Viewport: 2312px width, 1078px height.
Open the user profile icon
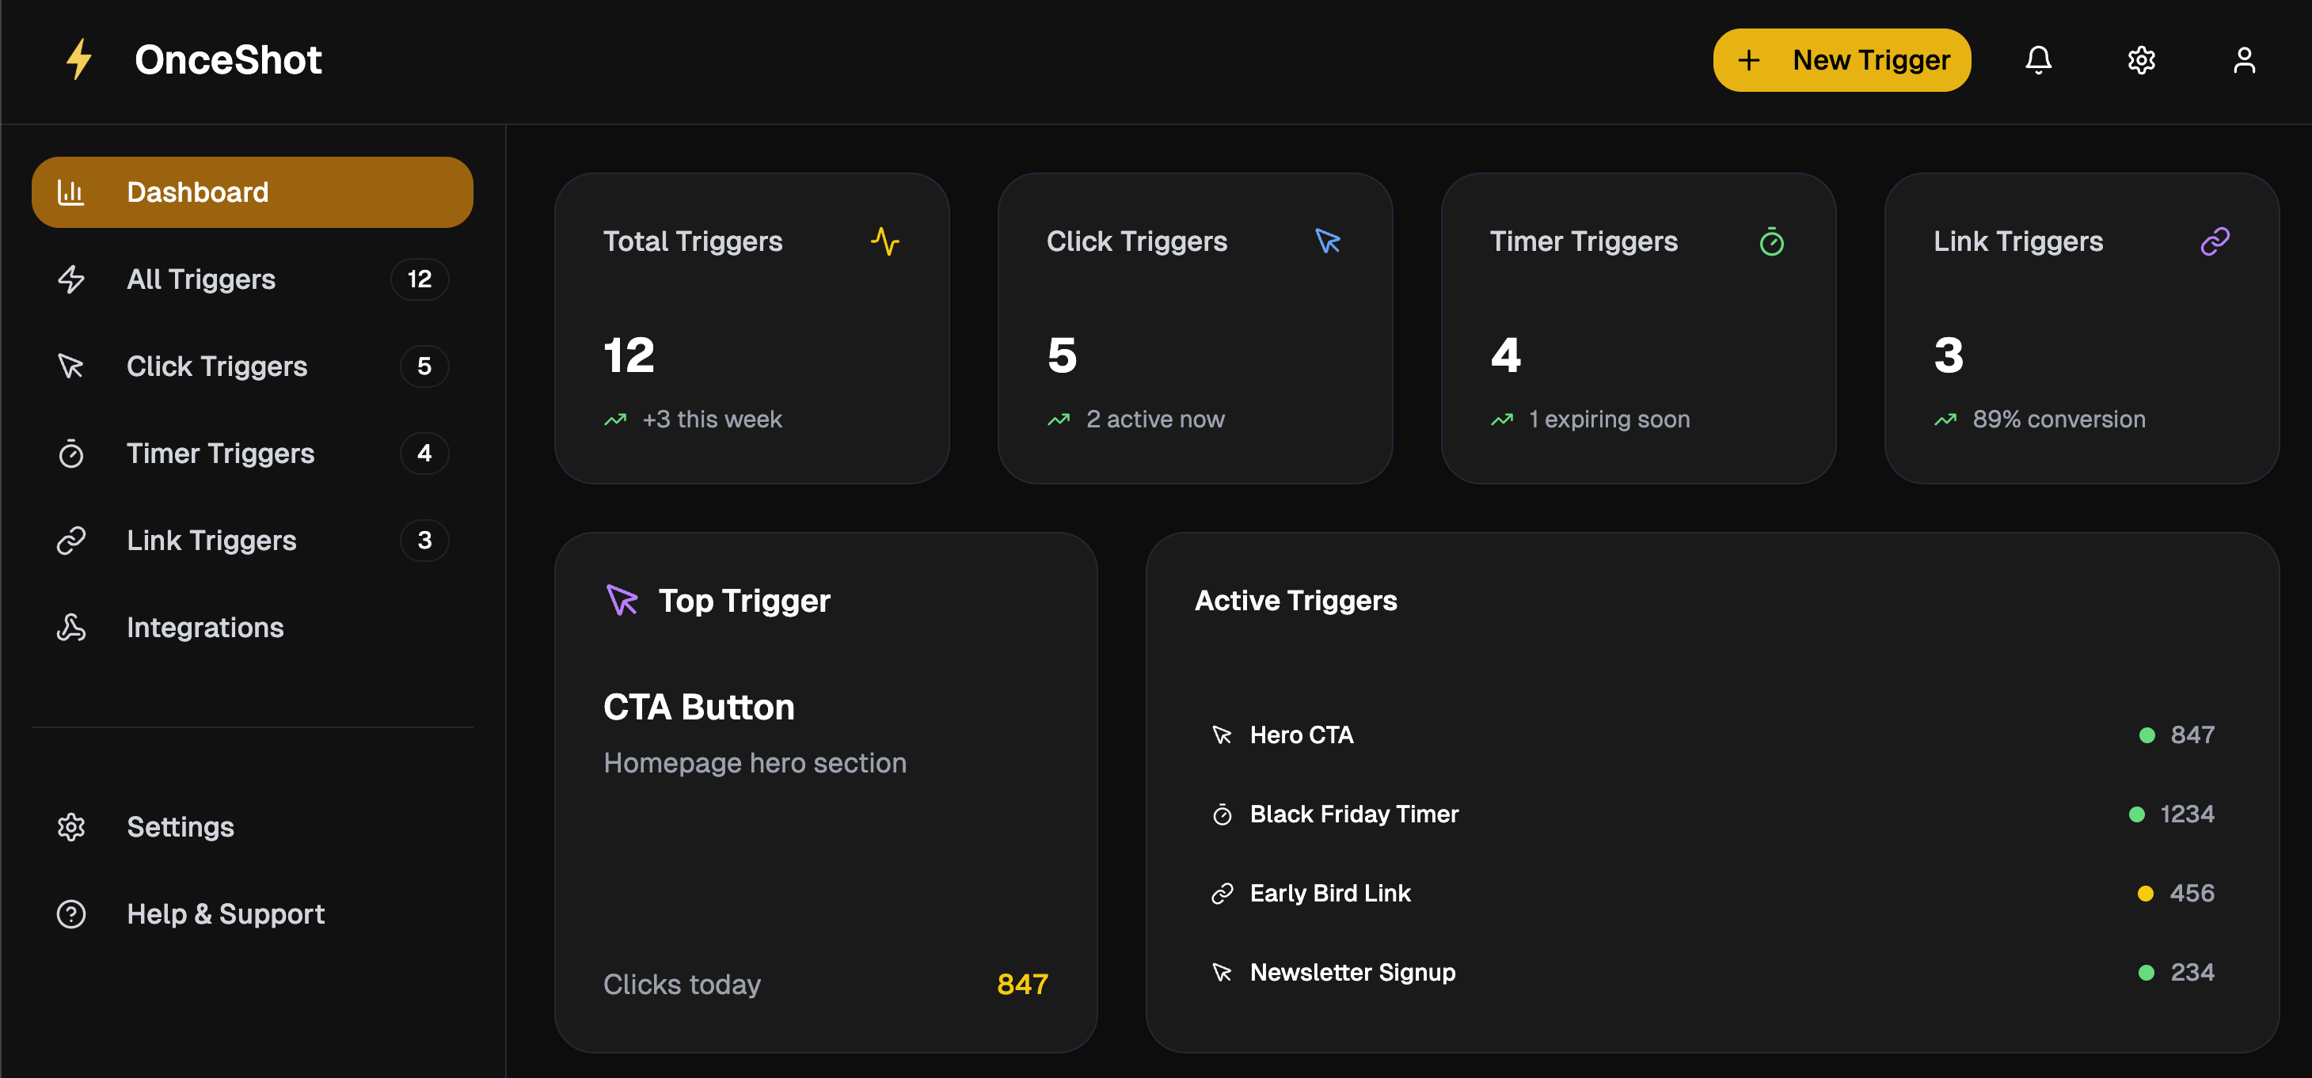[x=2244, y=59]
